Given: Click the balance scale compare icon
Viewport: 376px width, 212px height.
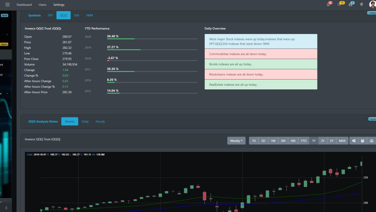Looking at the screenshot, I should (372, 141).
